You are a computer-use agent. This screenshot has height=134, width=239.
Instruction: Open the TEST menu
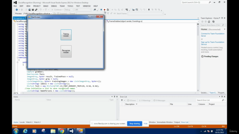(78, 6)
